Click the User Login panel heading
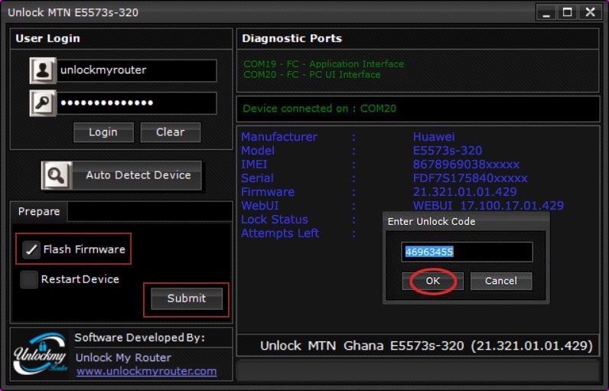The width and height of the screenshot is (609, 391). coord(47,38)
